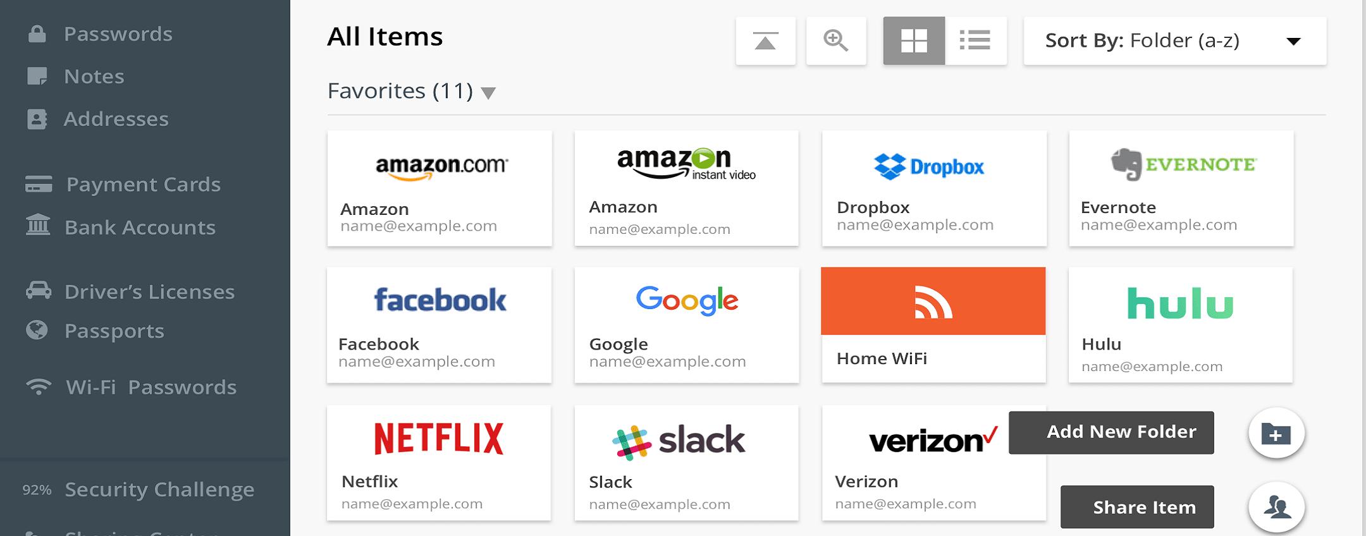This screenshot has width=1366, height=536.
Task: Switch to list view
Action: point(975,41)
